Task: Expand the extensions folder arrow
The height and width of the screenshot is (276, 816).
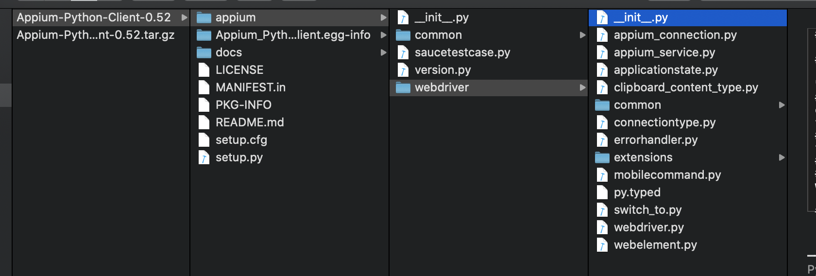Action: click(782, 157)
